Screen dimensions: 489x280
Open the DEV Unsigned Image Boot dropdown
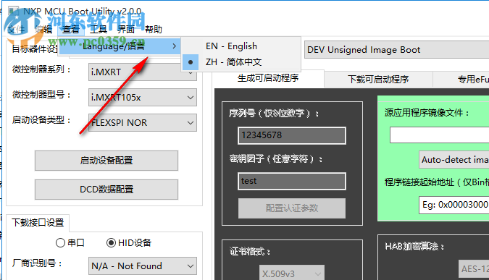[x=397, y=50]
